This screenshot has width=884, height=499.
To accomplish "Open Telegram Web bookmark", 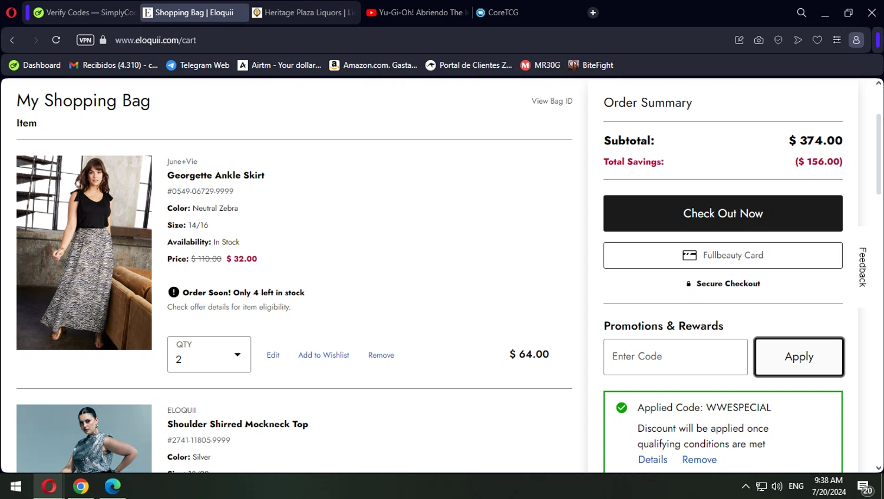I will (x=198, y=65).
